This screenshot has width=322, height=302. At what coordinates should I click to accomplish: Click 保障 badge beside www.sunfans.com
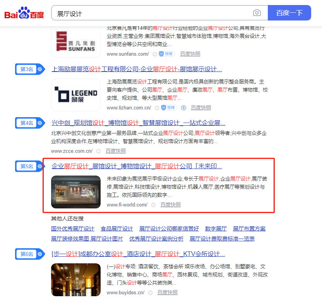(x=167, y=54)
